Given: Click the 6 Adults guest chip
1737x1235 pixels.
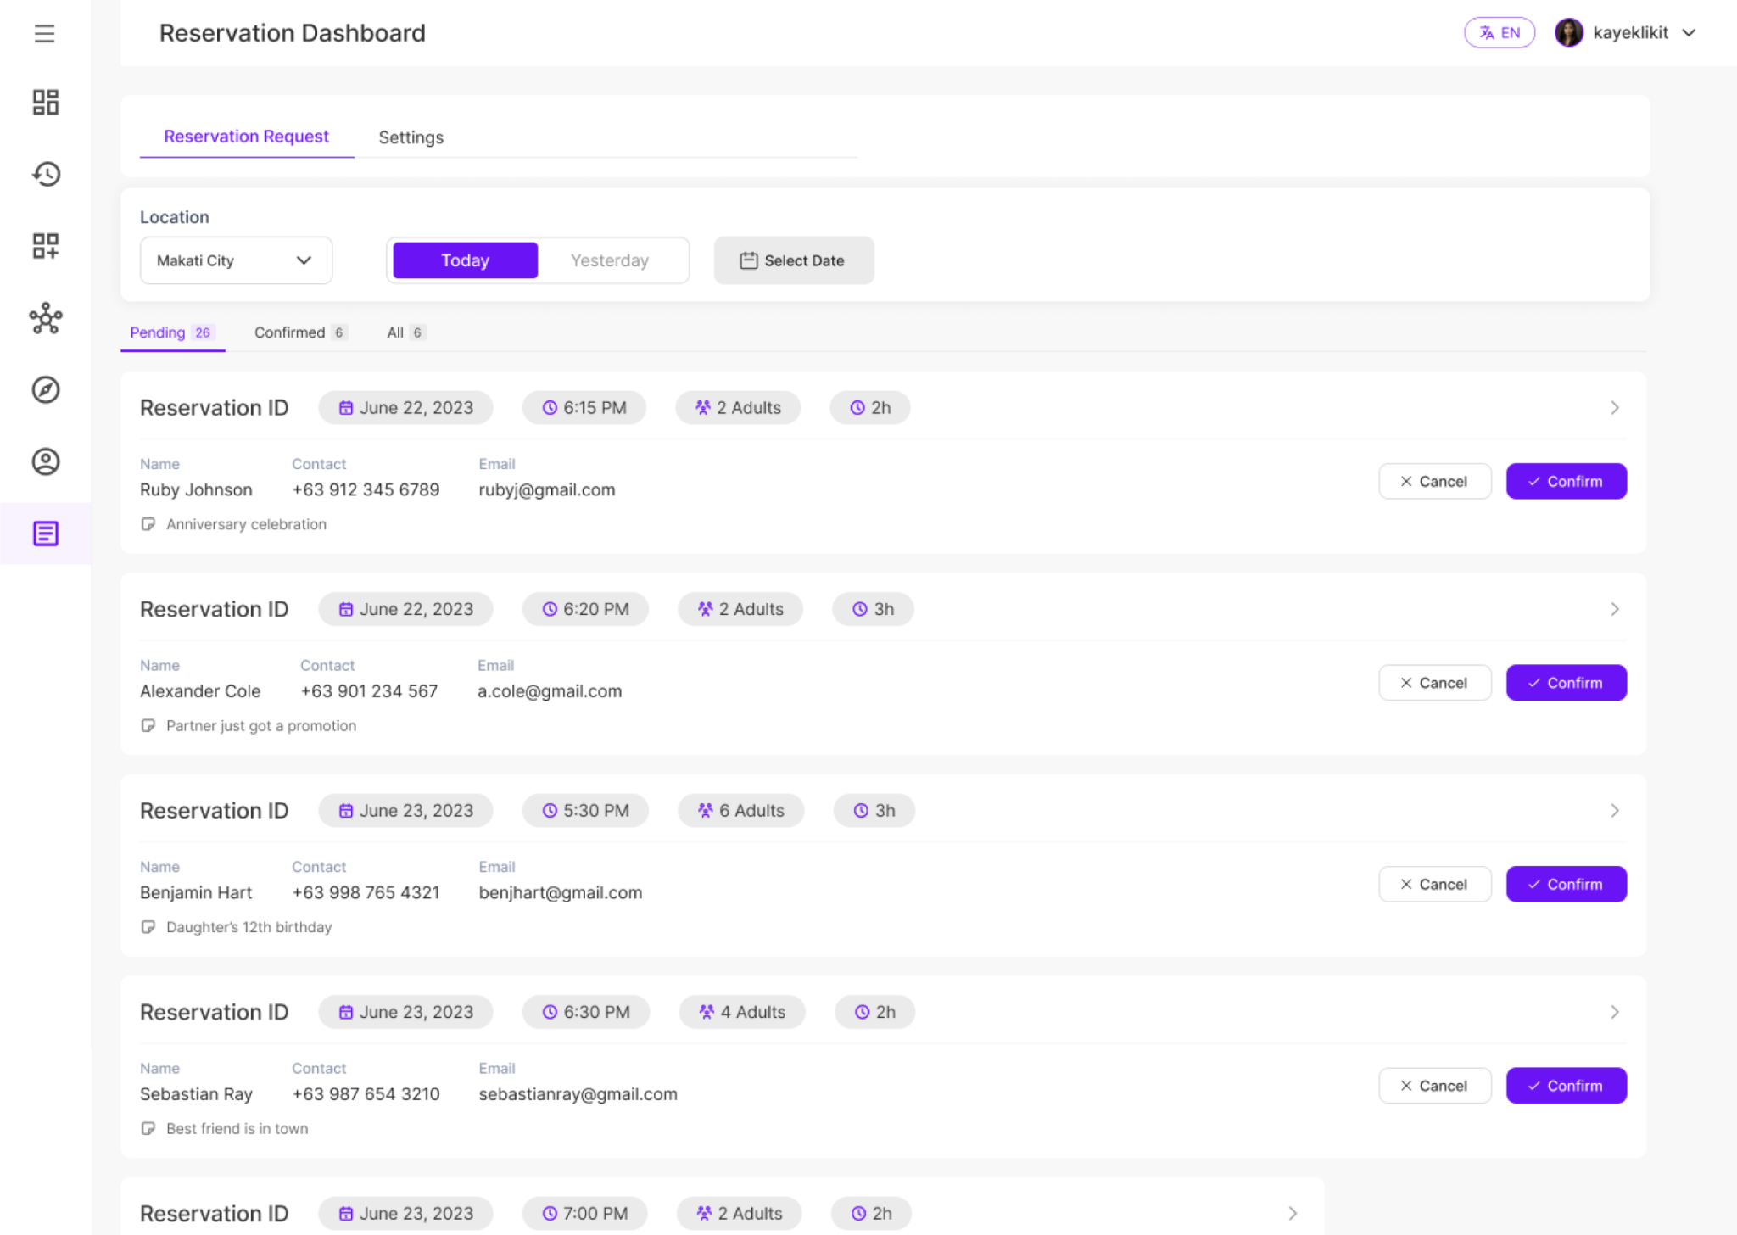Looking at the screenshot, I should click(740, 811).
